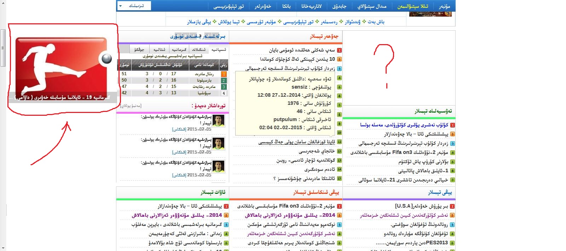Click the username "putpulum" in the tooltip

coord(285,120)
